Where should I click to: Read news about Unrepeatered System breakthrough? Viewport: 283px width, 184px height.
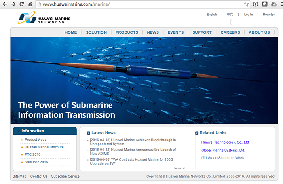click(x=133, y=142)
